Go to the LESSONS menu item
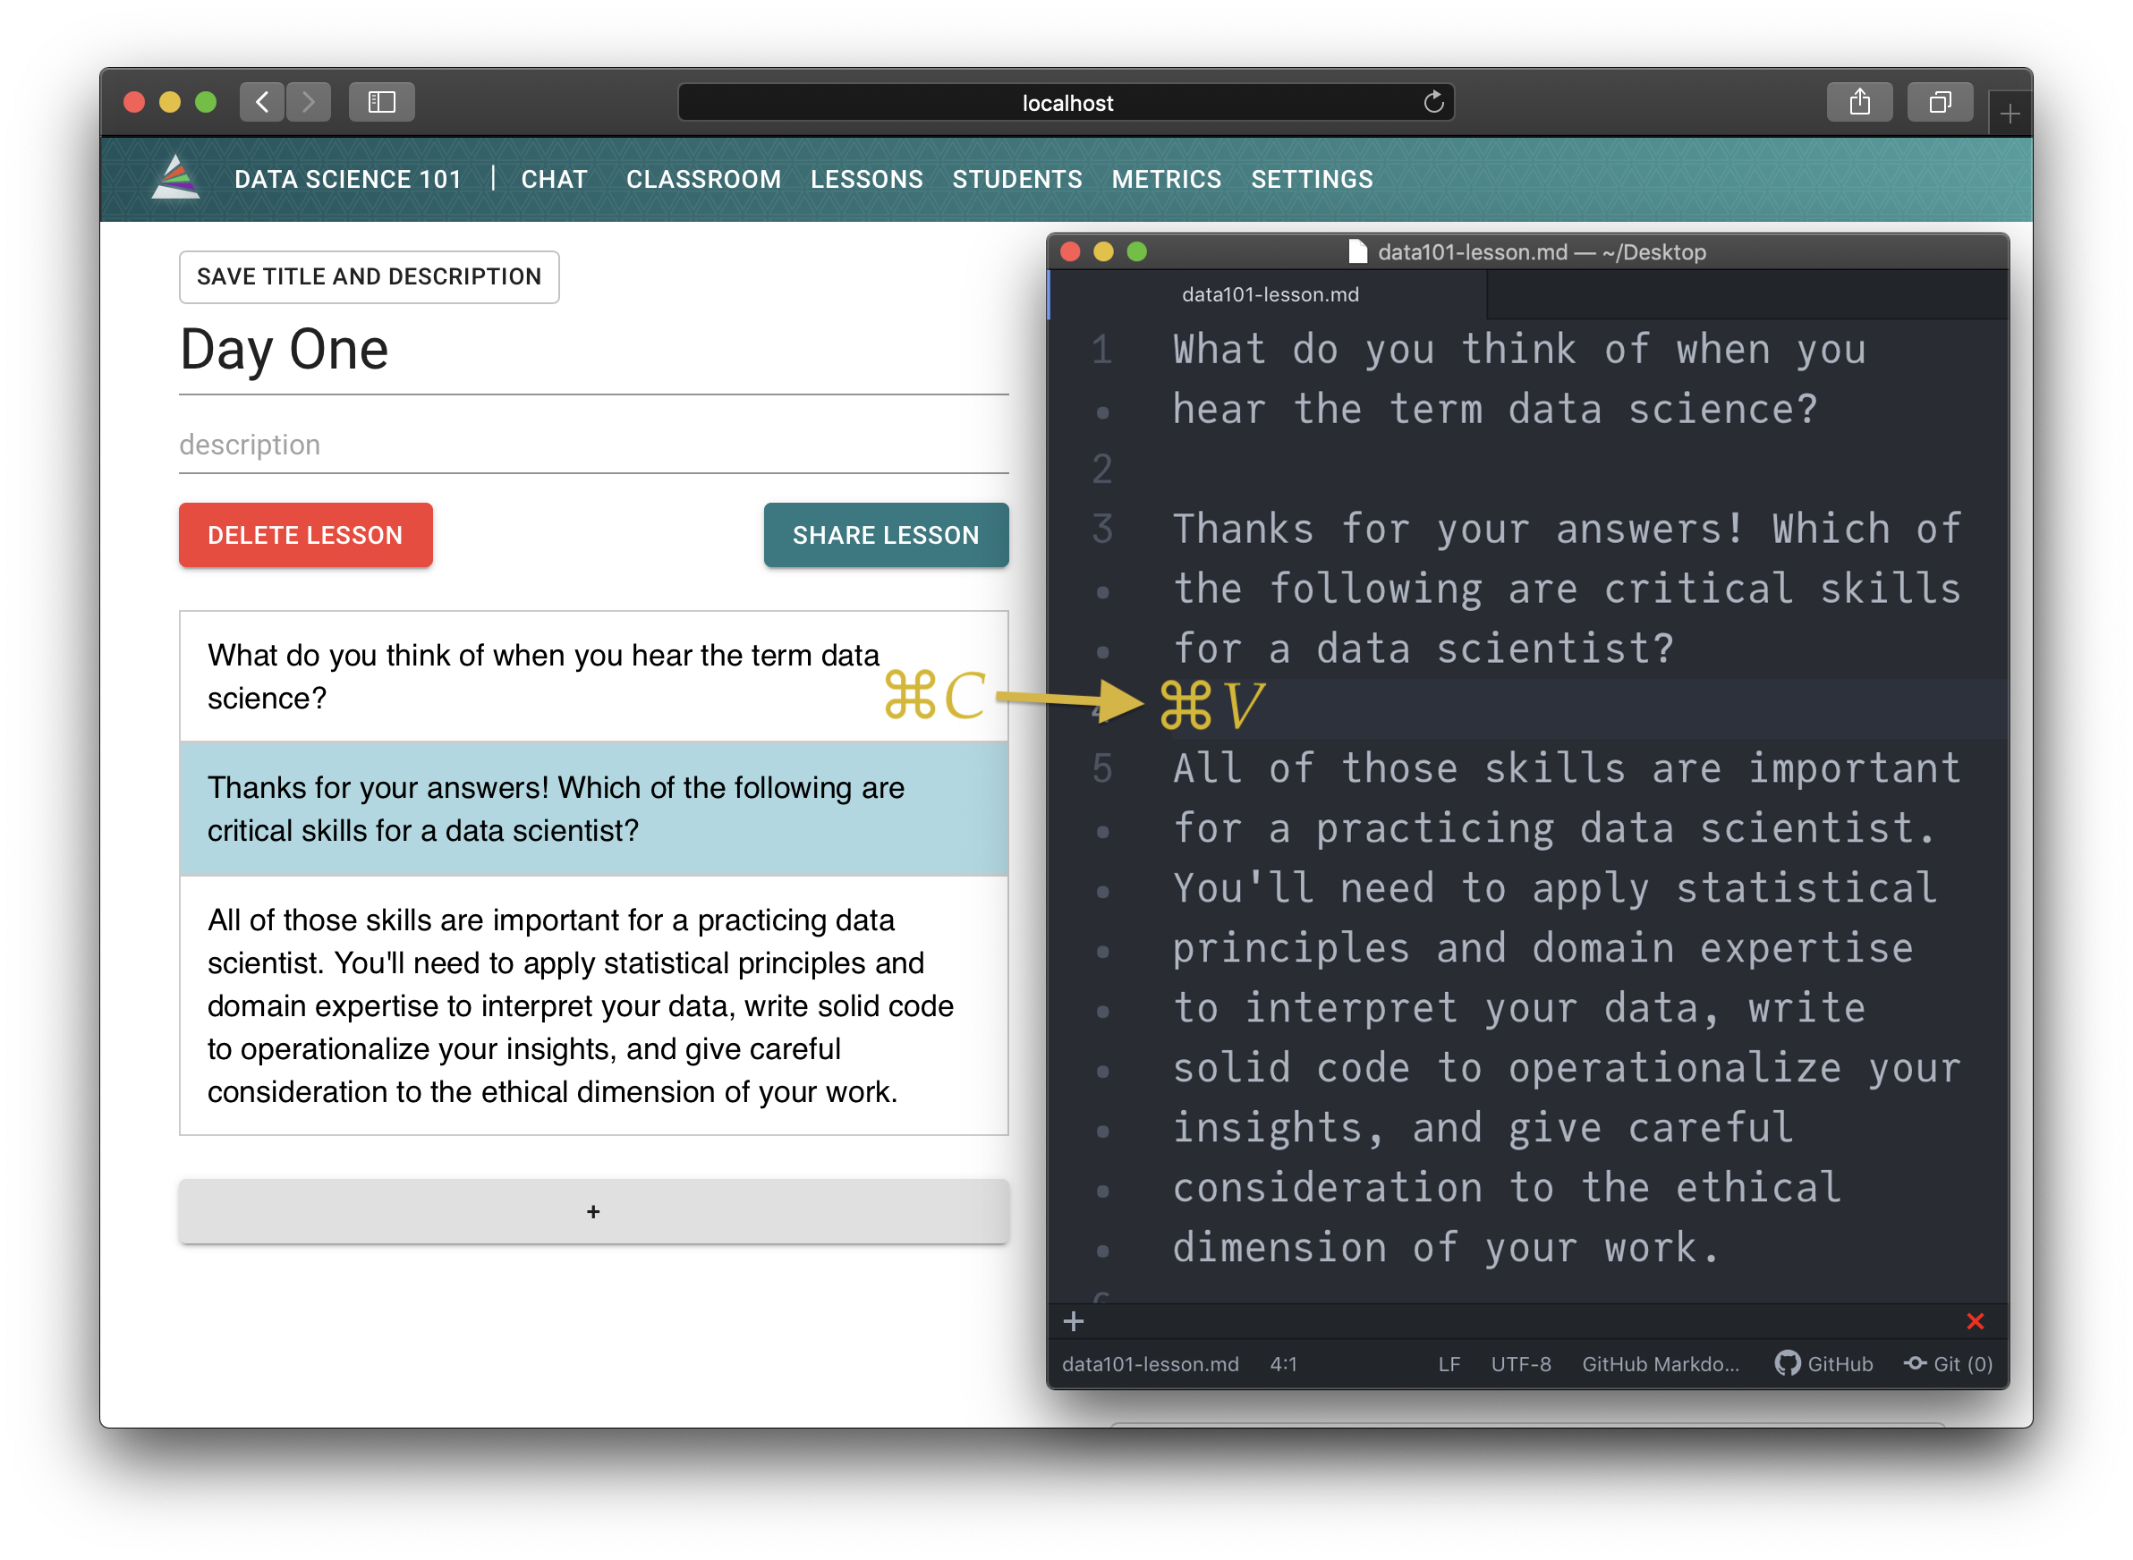The height and width of the screenshot is (1560, 2133). [x=866, y=180]
